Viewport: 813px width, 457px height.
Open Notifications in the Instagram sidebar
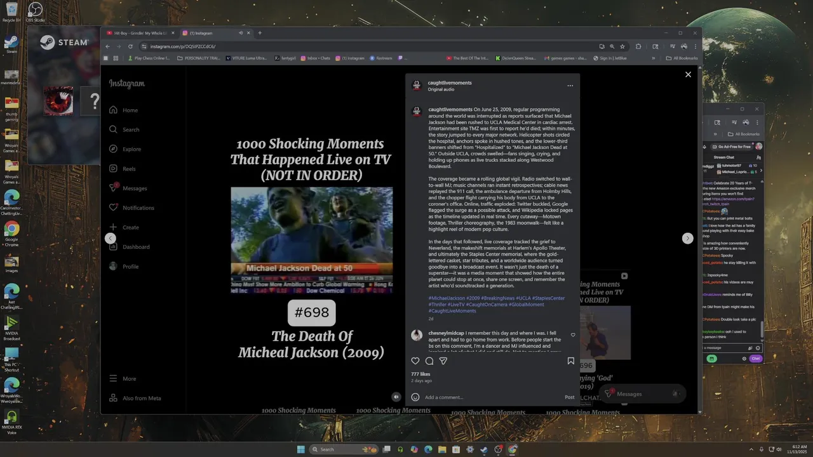(131, 208)
